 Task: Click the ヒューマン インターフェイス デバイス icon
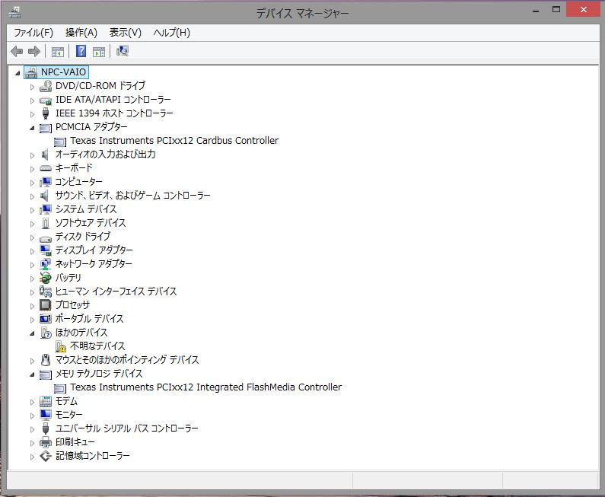tap(46, 292)
